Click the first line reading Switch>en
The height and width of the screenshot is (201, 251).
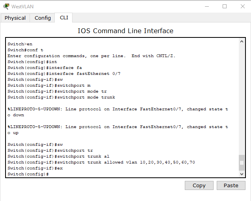tap(20, 44)
